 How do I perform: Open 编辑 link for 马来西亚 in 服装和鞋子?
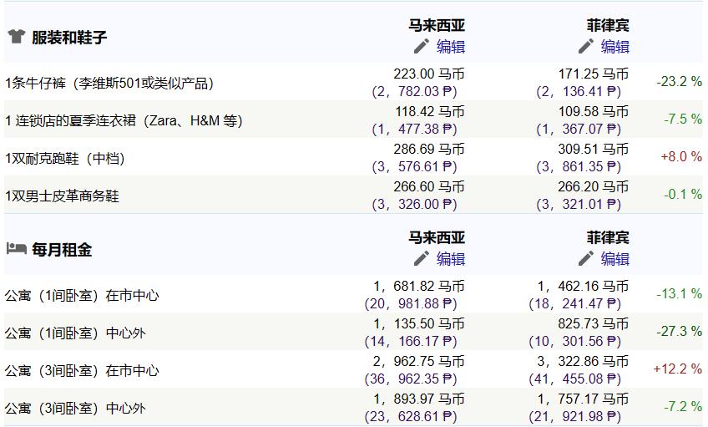[x=451, y=47]
